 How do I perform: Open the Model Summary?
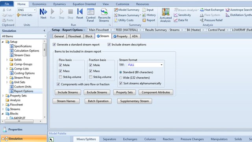tap(127, 10)
